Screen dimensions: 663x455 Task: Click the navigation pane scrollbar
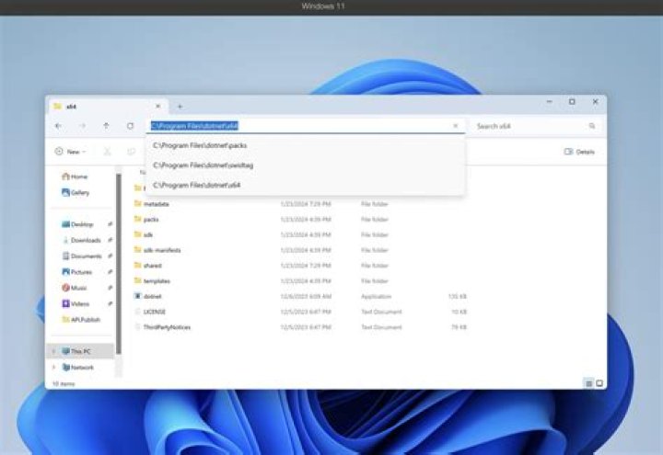point(119,264)
